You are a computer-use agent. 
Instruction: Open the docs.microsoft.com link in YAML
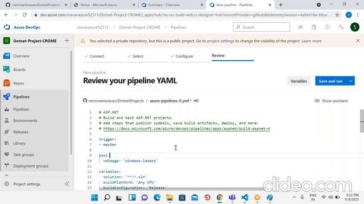coord(187,129)
